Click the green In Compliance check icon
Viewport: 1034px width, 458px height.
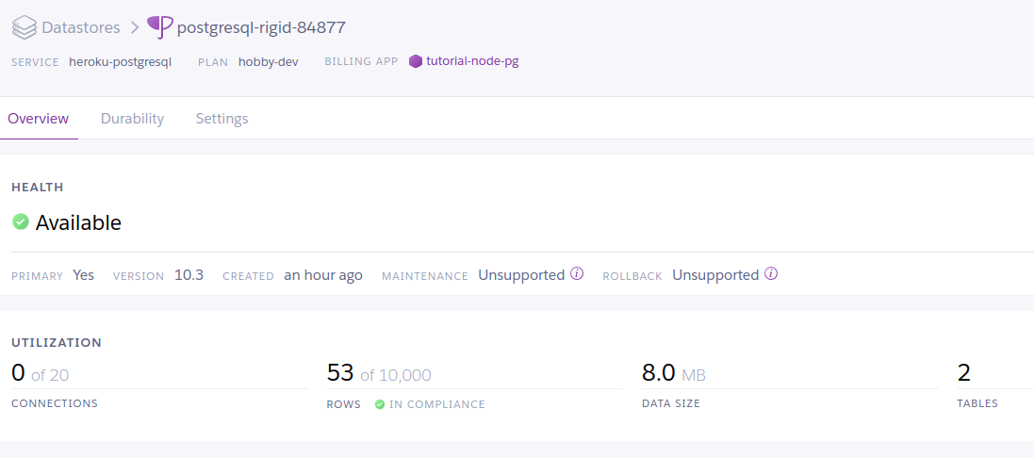point(380,404)
